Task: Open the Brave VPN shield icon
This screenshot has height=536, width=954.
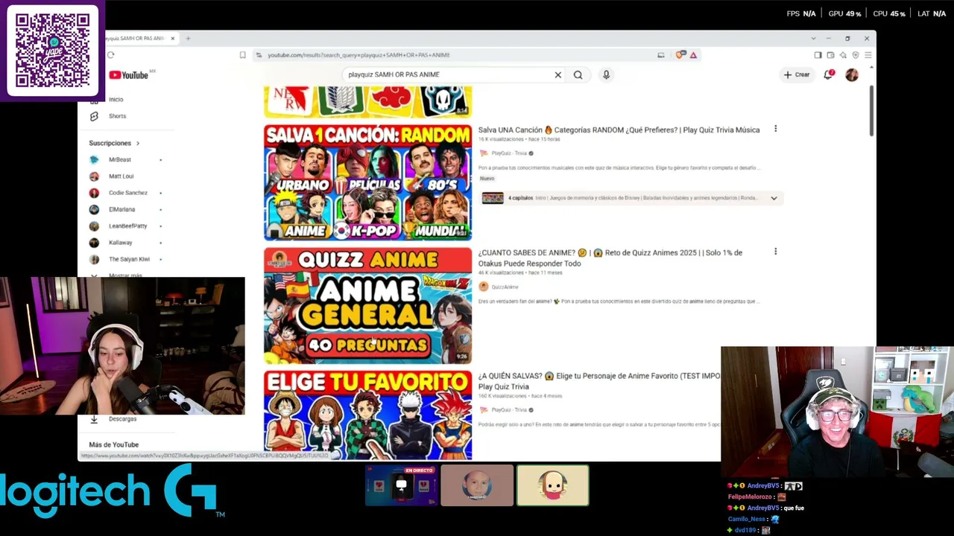Action: (x=856, y=55)
